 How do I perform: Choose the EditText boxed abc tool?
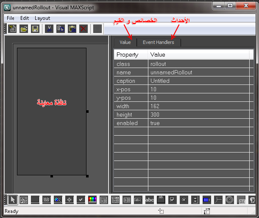138,200
